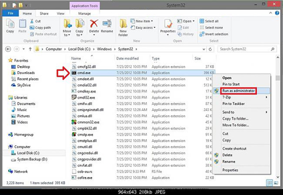This screenshot has height=195, width=283.
Task: Click Invert selection in the ribbon
Action: (x=214, y=34)
